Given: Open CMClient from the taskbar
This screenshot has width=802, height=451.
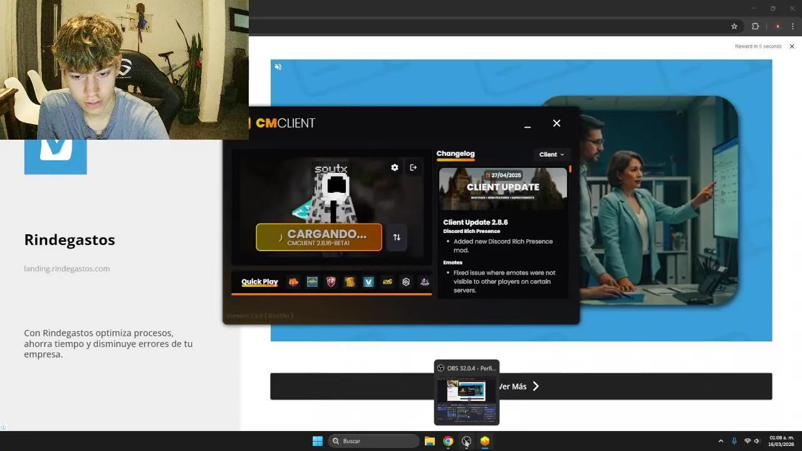Looking at the screenshot, I should (485, 441).
